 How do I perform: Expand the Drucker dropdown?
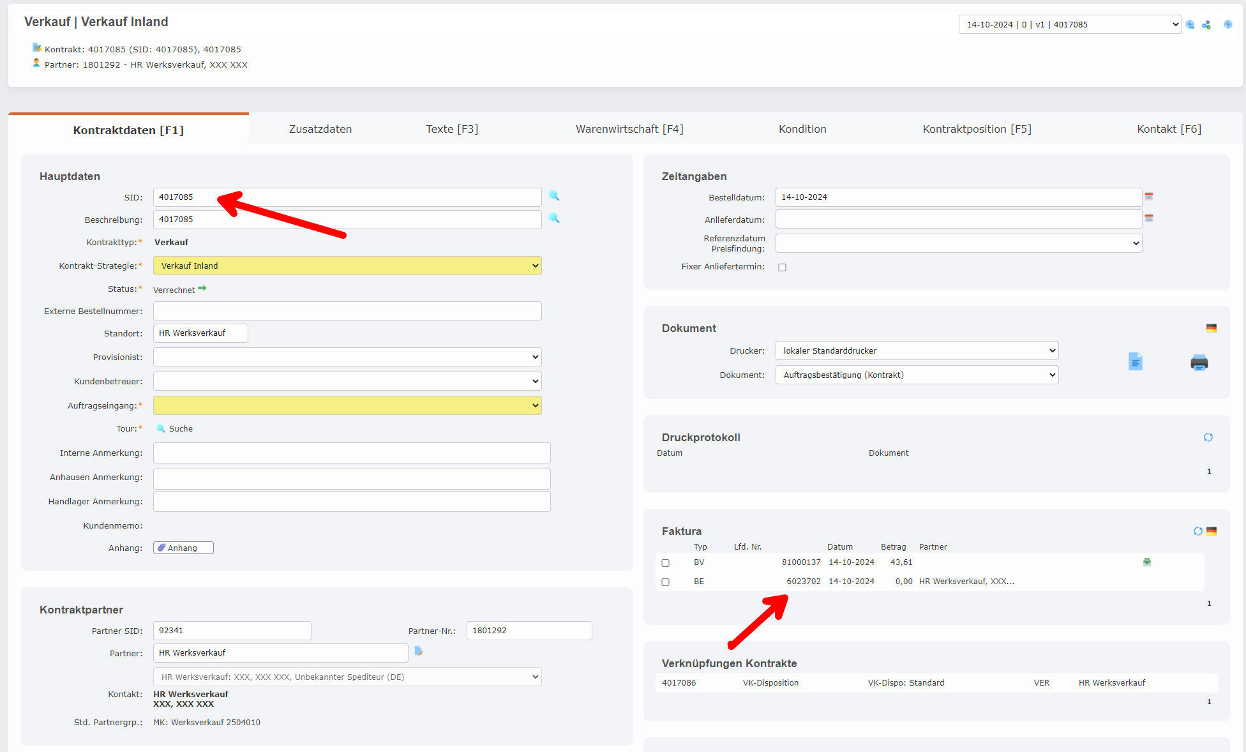[x=917, y=350]
